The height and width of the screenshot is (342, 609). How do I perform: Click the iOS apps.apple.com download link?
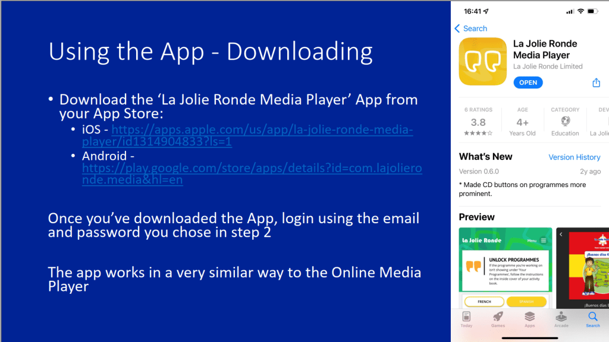(262, 136)
